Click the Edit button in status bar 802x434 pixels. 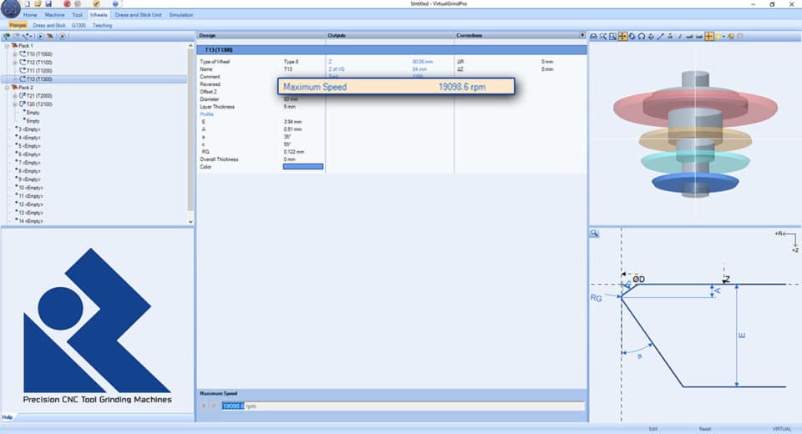[x=653, y=429]
